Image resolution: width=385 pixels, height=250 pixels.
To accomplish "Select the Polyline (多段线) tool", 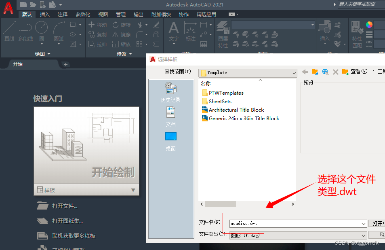I will (x=25, y=31).
